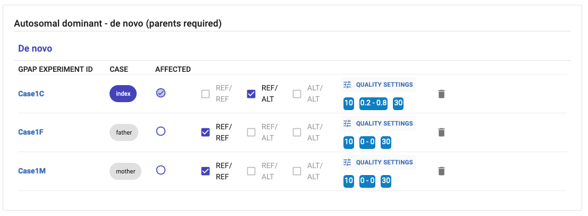Uncheck REF/ALT genotype for Case1C

pos(251,94)
